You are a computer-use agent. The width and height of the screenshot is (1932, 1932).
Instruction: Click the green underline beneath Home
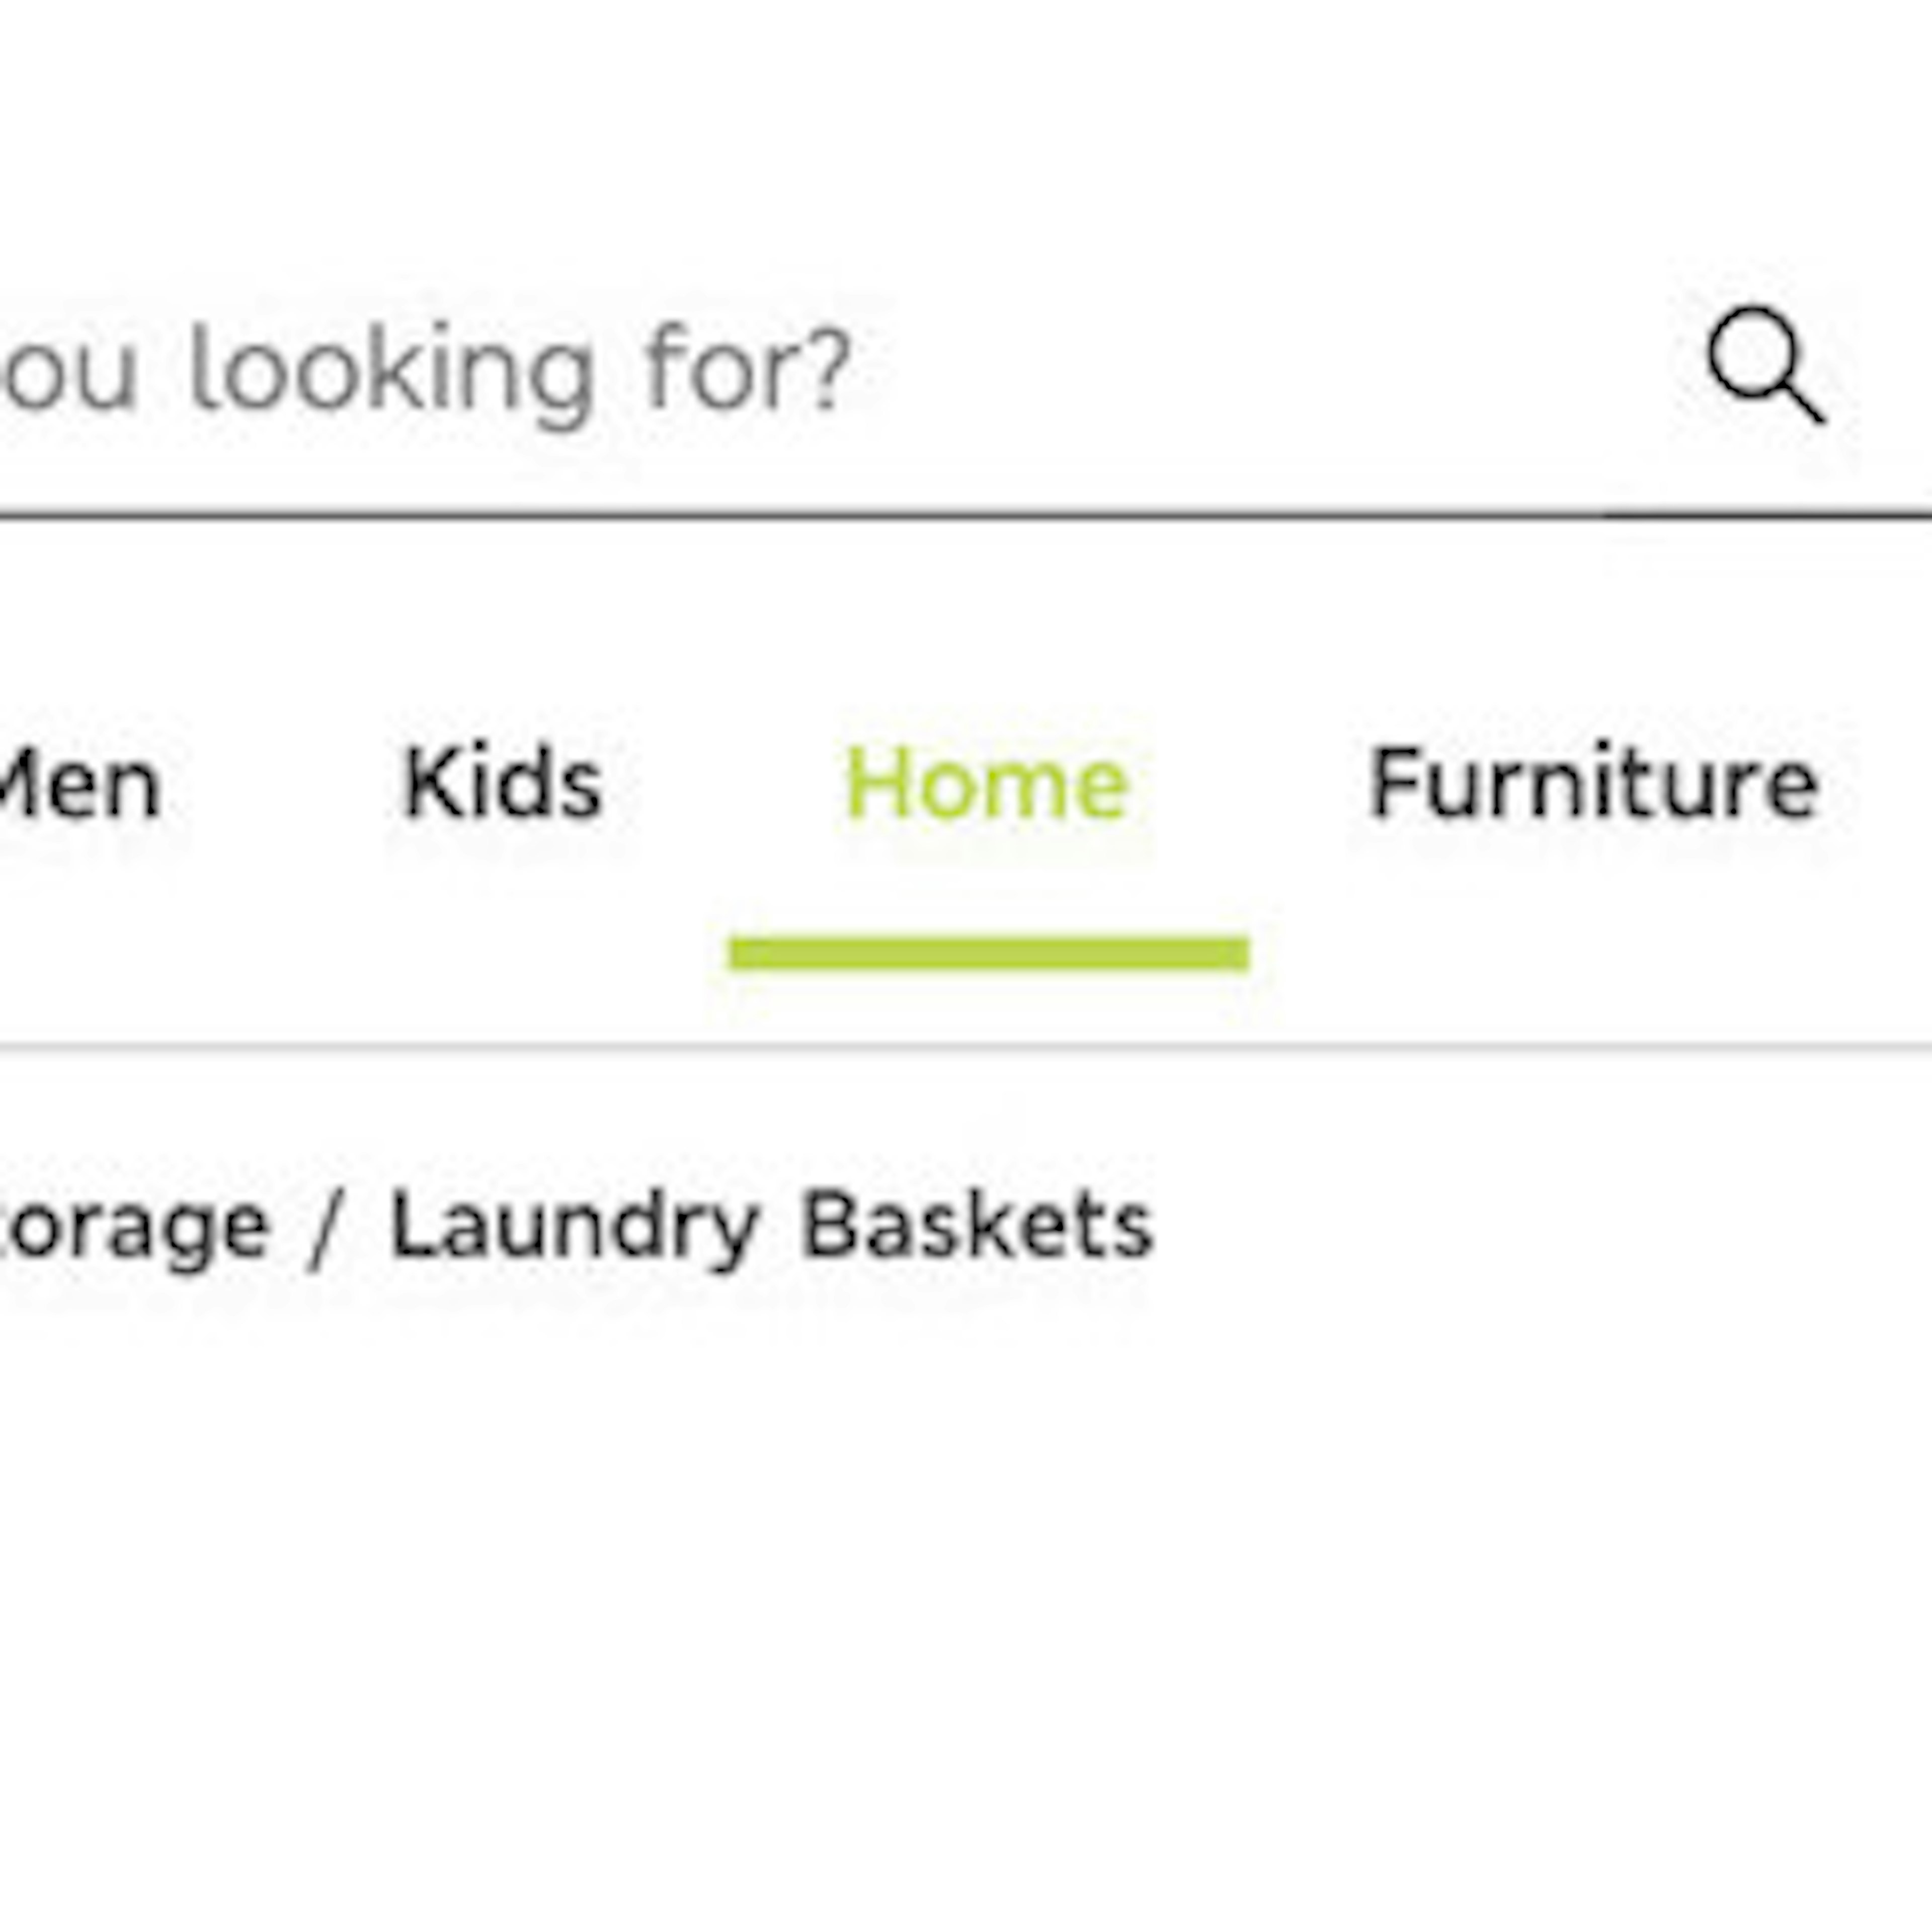[x=988, y=953]
